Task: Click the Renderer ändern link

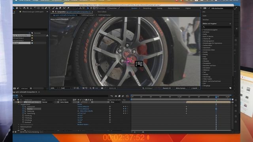Action: pos(83,125)
